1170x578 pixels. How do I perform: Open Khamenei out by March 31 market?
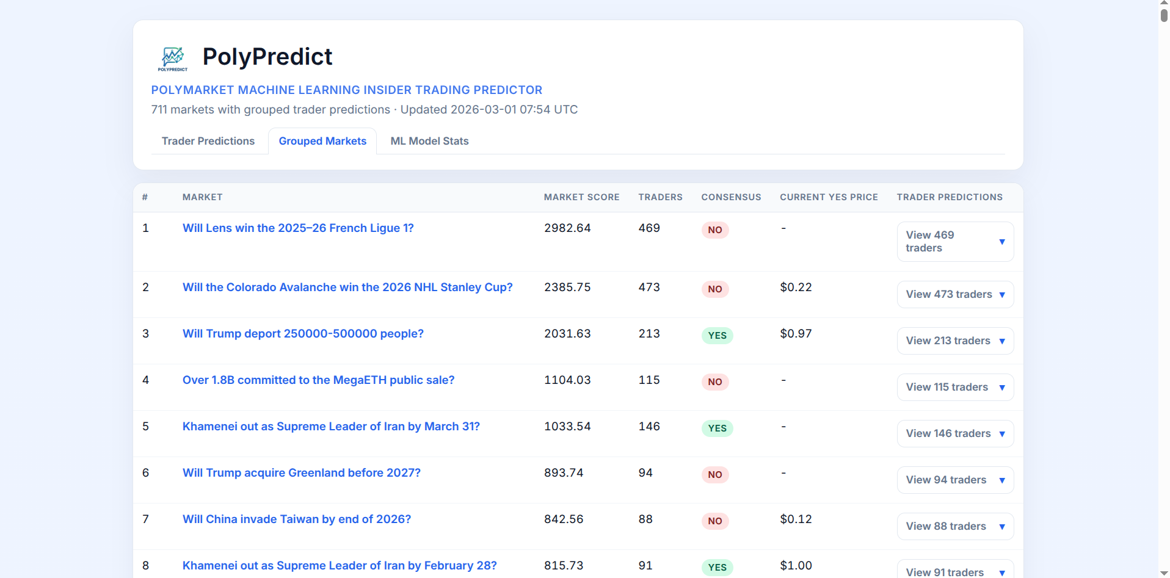331,426
